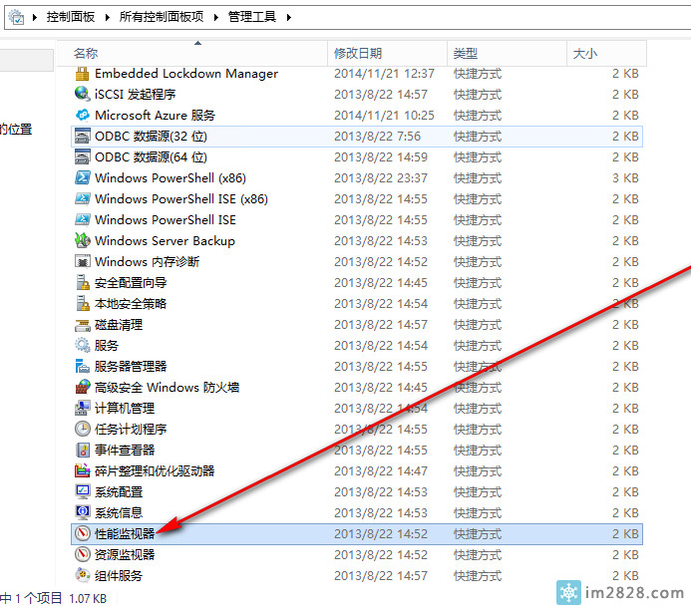Sort by the 大小 column header
691x610 pixels.
click(x=606, y=53)
